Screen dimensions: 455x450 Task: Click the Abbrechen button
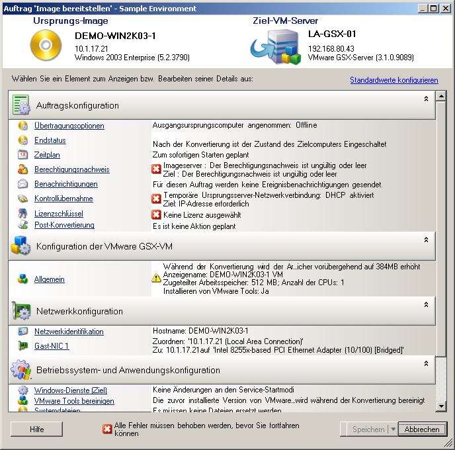tap(422, 429)
